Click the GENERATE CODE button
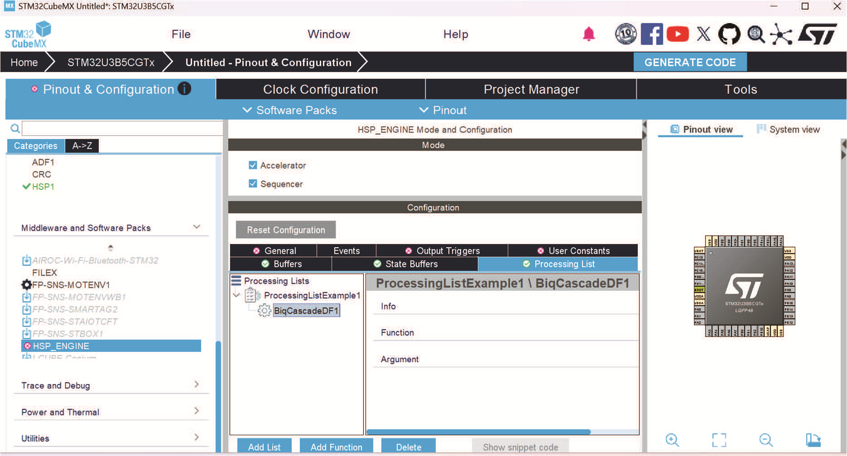The width and height of the screenshot is (847, 456). coord(690,62)
